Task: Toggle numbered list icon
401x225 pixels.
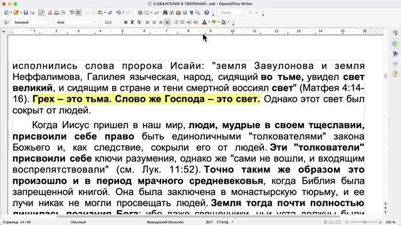Action: (176, 22)
